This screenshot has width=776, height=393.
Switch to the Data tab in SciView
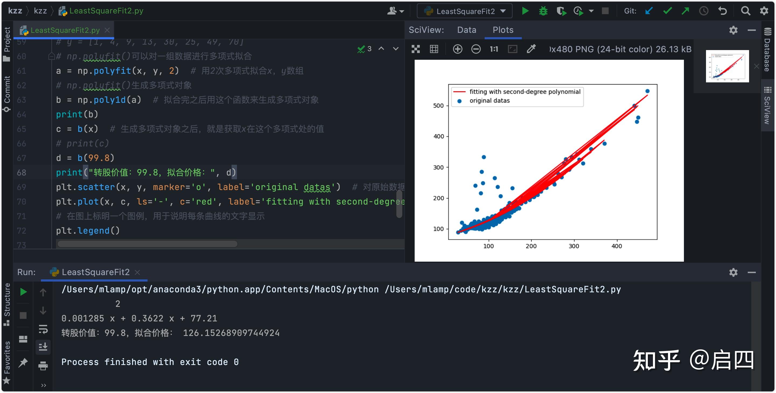[466, 30]
